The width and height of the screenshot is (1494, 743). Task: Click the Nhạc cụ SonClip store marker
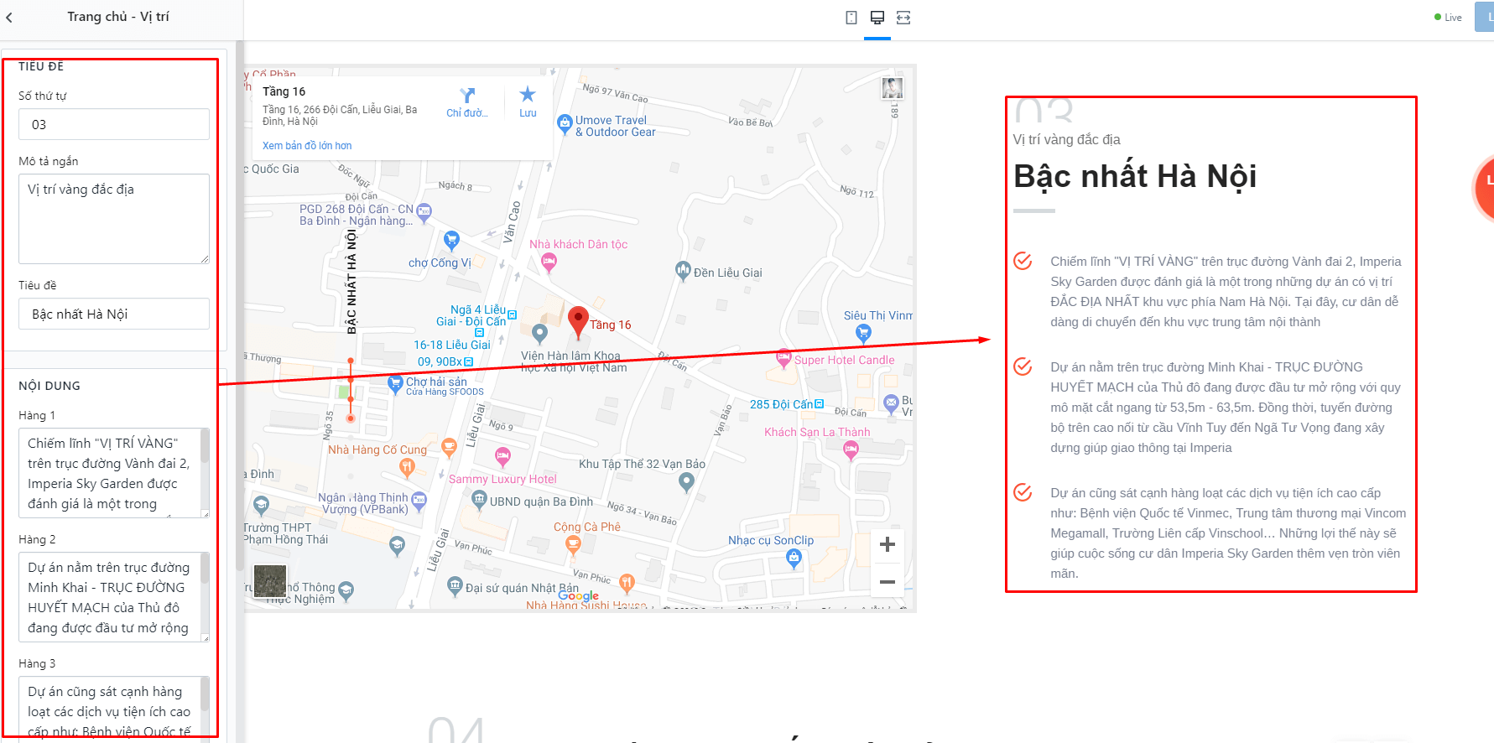tap(794, 559)
